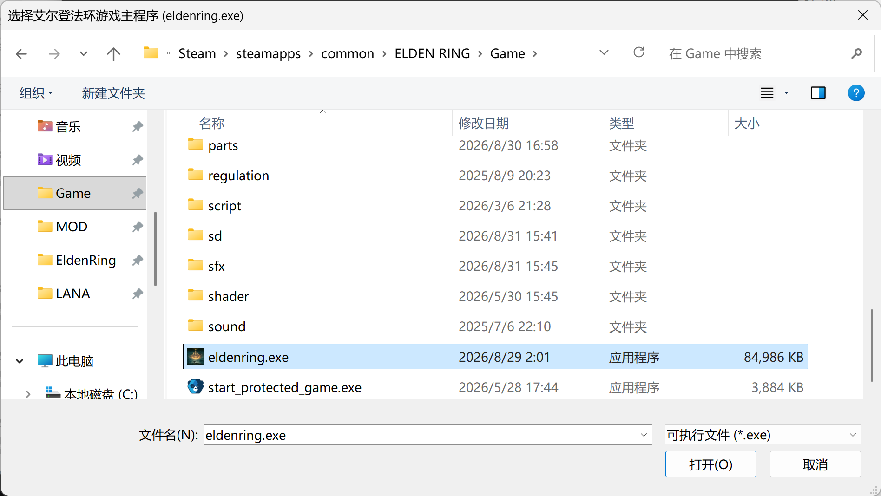The height and width of the screenshot is (496, 881).
Task: Select MOD quick access folder
Action: 75,227
